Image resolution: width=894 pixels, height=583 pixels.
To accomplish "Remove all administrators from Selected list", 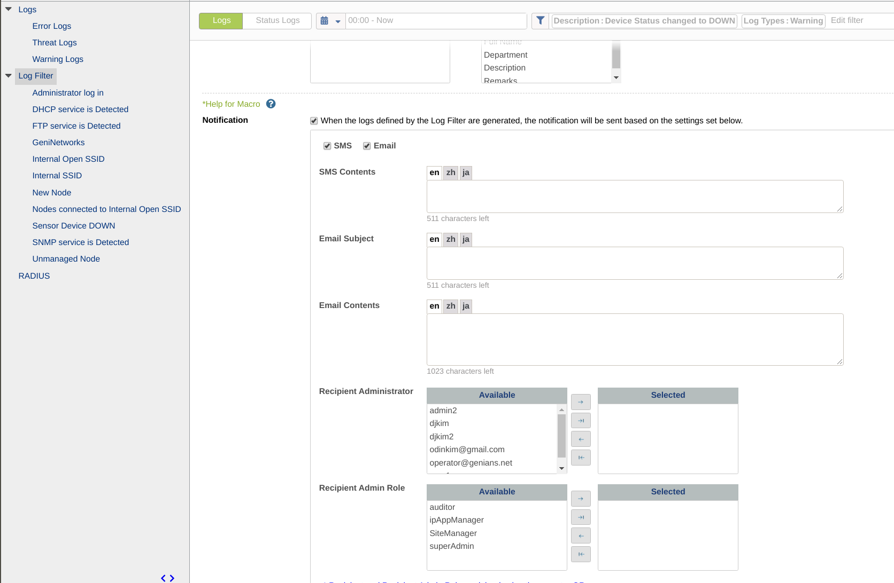I will (581, 458).
